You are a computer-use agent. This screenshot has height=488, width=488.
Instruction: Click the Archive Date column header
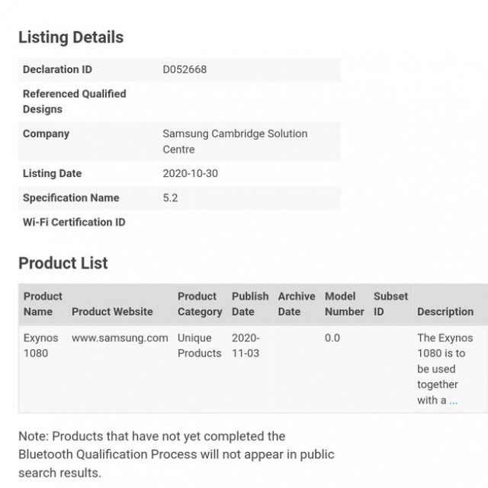click(297, 303)
